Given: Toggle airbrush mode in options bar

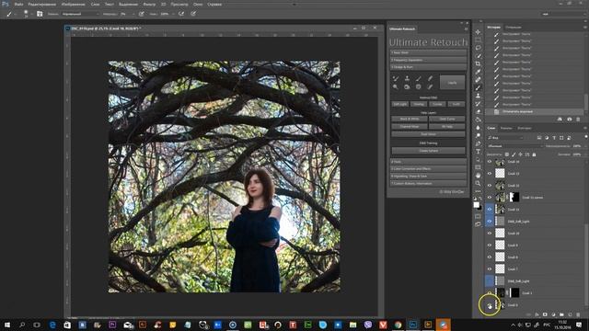Looking at the screenshot, I should tap(181, 14).
